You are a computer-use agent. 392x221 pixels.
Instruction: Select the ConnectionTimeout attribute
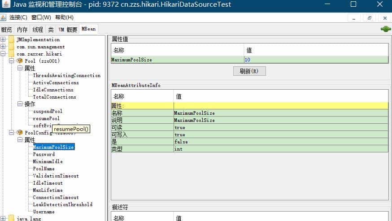pos(56,197)
